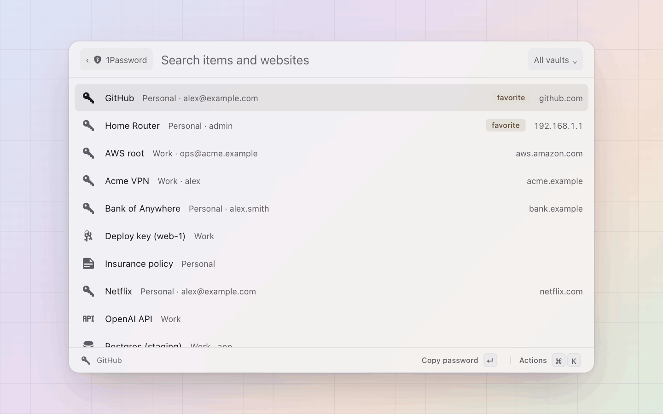Screen dimensions: 663x414
Task: Click the 192.168.1.1 address text
Action: click(x=558, y=126)
